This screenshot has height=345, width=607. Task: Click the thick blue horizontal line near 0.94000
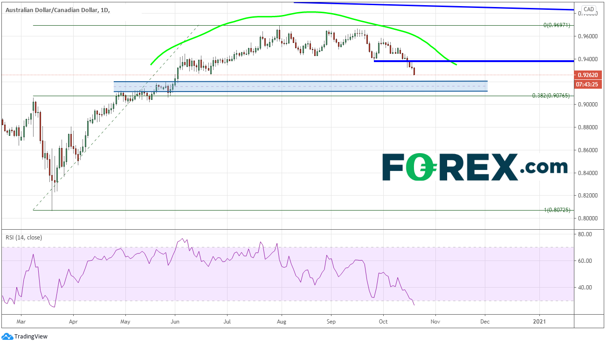point(466,61)
